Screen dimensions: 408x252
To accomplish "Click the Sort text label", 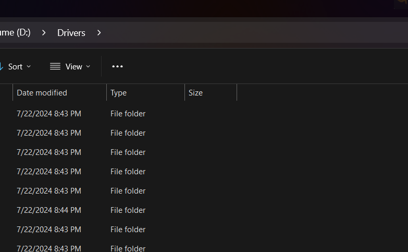I will [15, 66].
